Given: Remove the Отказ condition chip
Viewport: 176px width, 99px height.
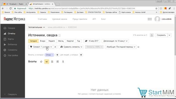Looking at the screenshot, I should point(52,55).
